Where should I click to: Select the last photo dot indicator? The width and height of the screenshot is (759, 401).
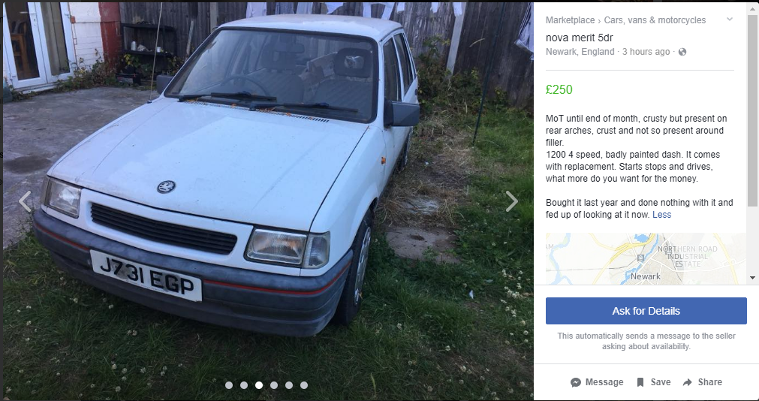tap(304, 385)
